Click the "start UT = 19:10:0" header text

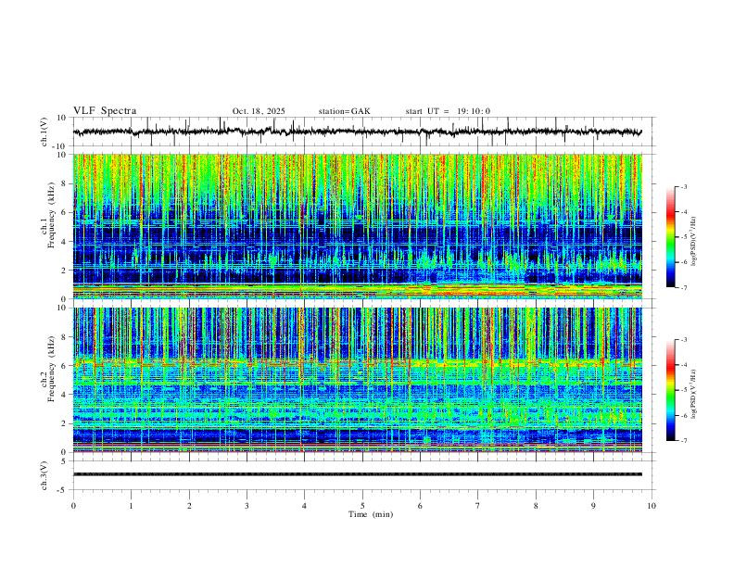coord(448,111)
